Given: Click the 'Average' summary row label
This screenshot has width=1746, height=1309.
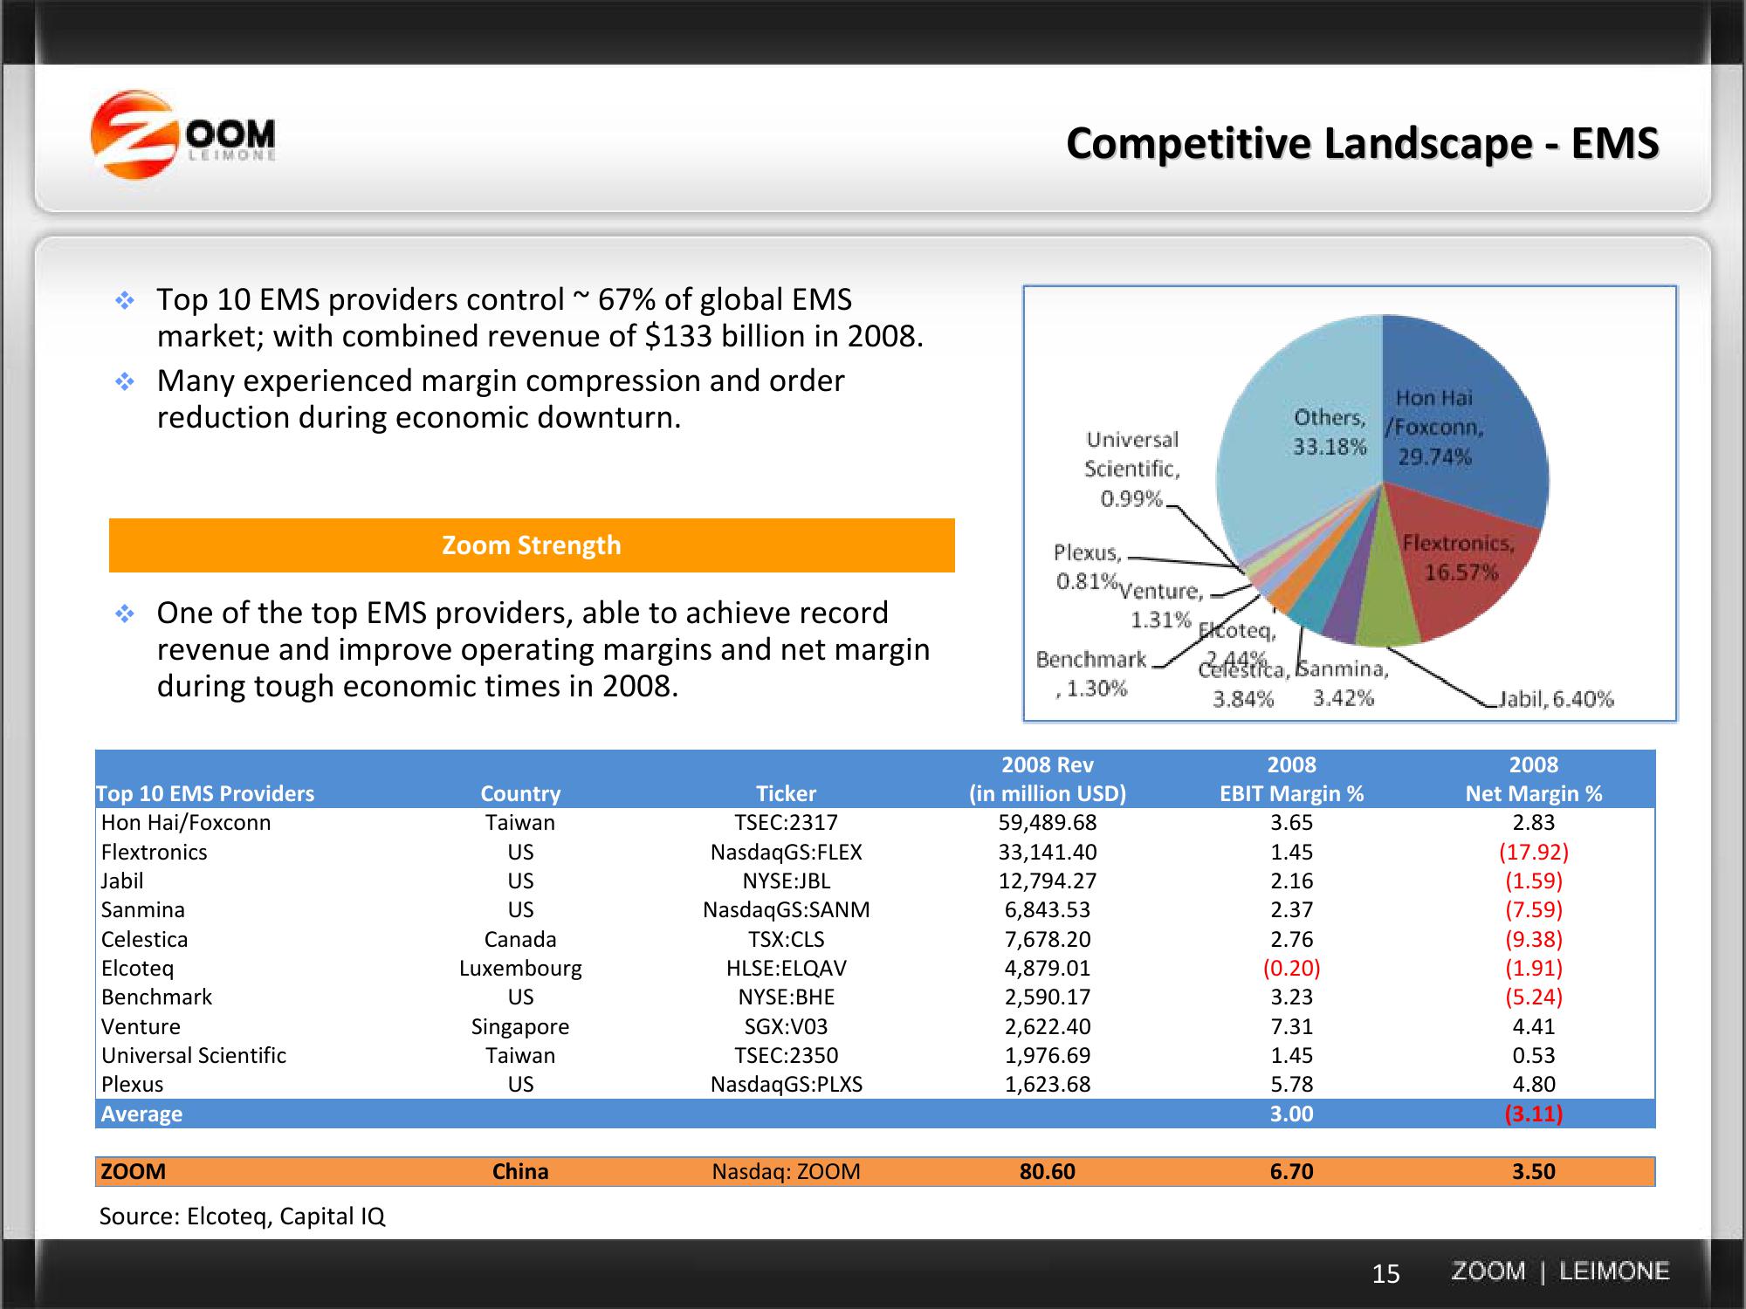Looking at the screenshot, I should coord(141,1114).
